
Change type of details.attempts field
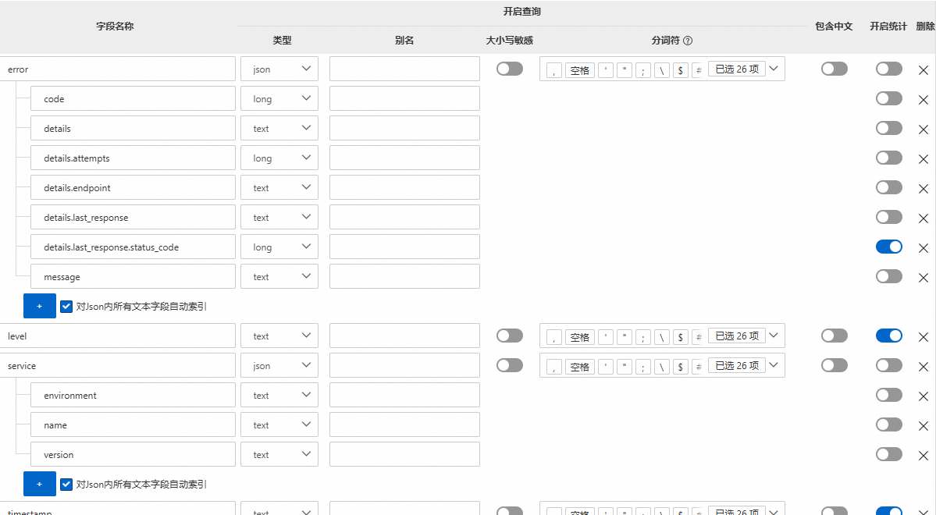(279, 158)
